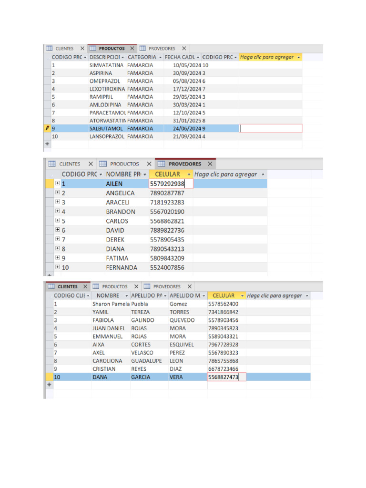366x488 pixels.
Task: Select SIMVATATINA description cell
Action: [x=107, y=65]
